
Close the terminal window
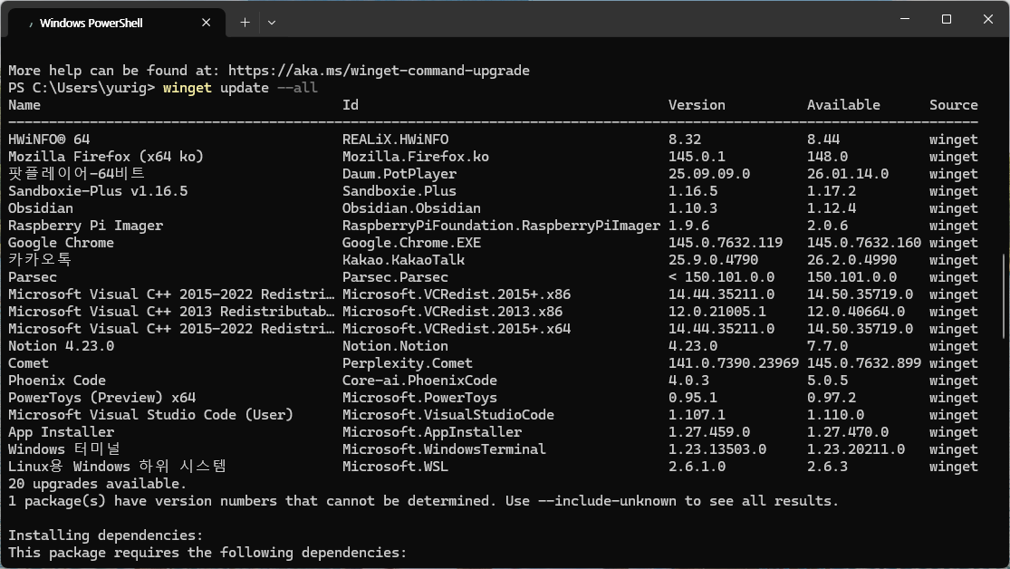tap(988, 19)
